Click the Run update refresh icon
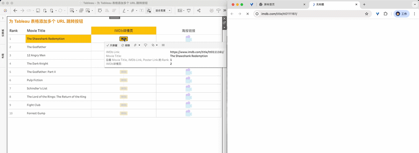419x153 pixels. pyautogui.click(x=60, y=10)
